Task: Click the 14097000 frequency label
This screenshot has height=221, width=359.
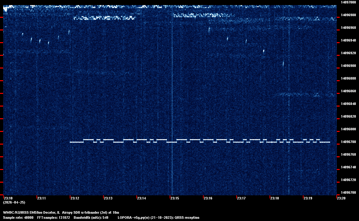Action: coord(348,2)
